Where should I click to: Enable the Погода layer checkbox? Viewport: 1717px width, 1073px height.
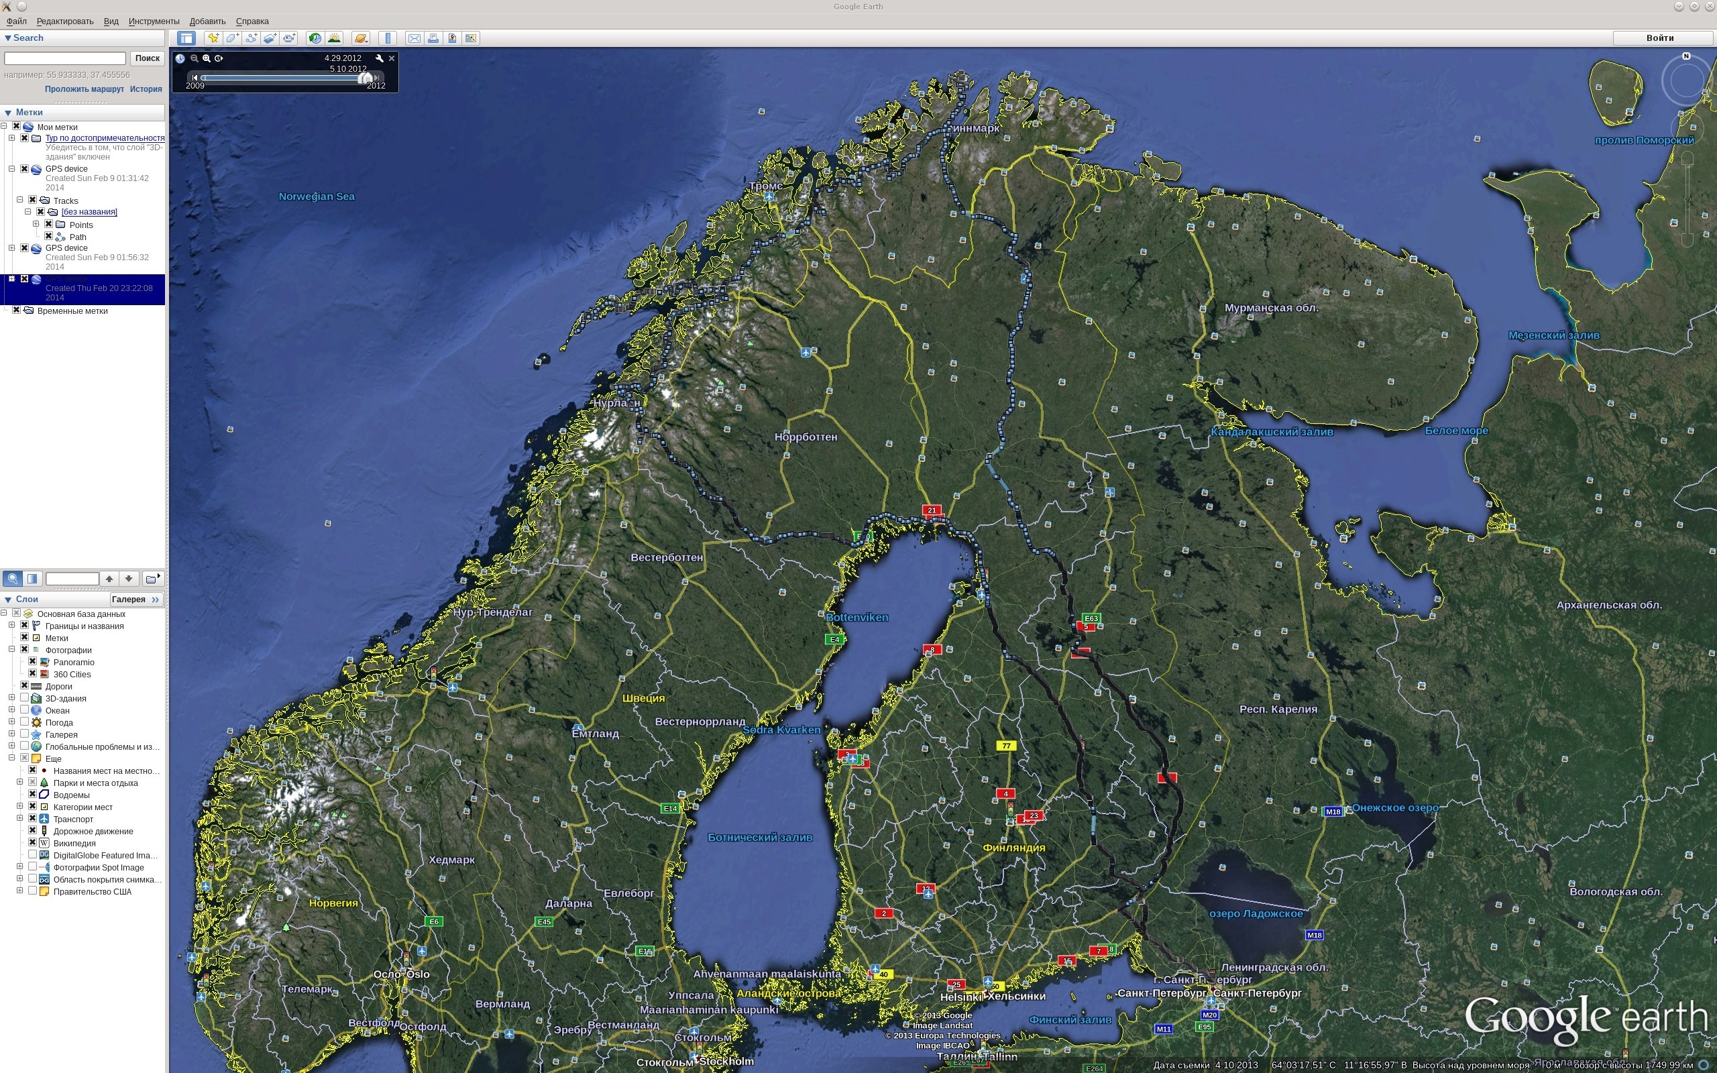(24, 722)
